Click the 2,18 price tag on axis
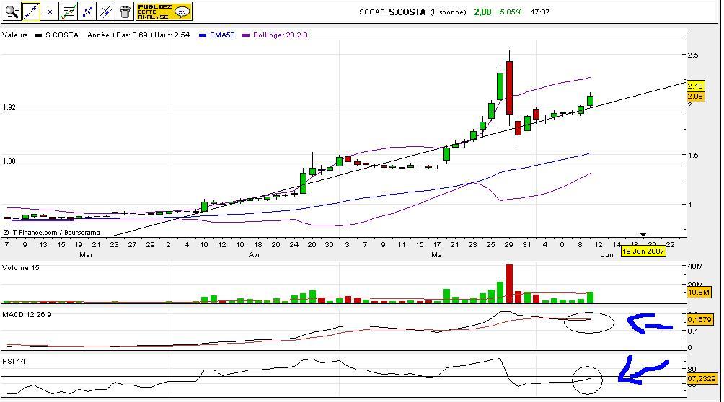 click(x=695, y=86)
